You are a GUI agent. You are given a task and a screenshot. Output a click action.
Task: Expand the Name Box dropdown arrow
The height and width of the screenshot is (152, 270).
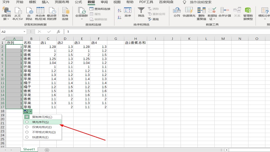(x=25, y=32)
